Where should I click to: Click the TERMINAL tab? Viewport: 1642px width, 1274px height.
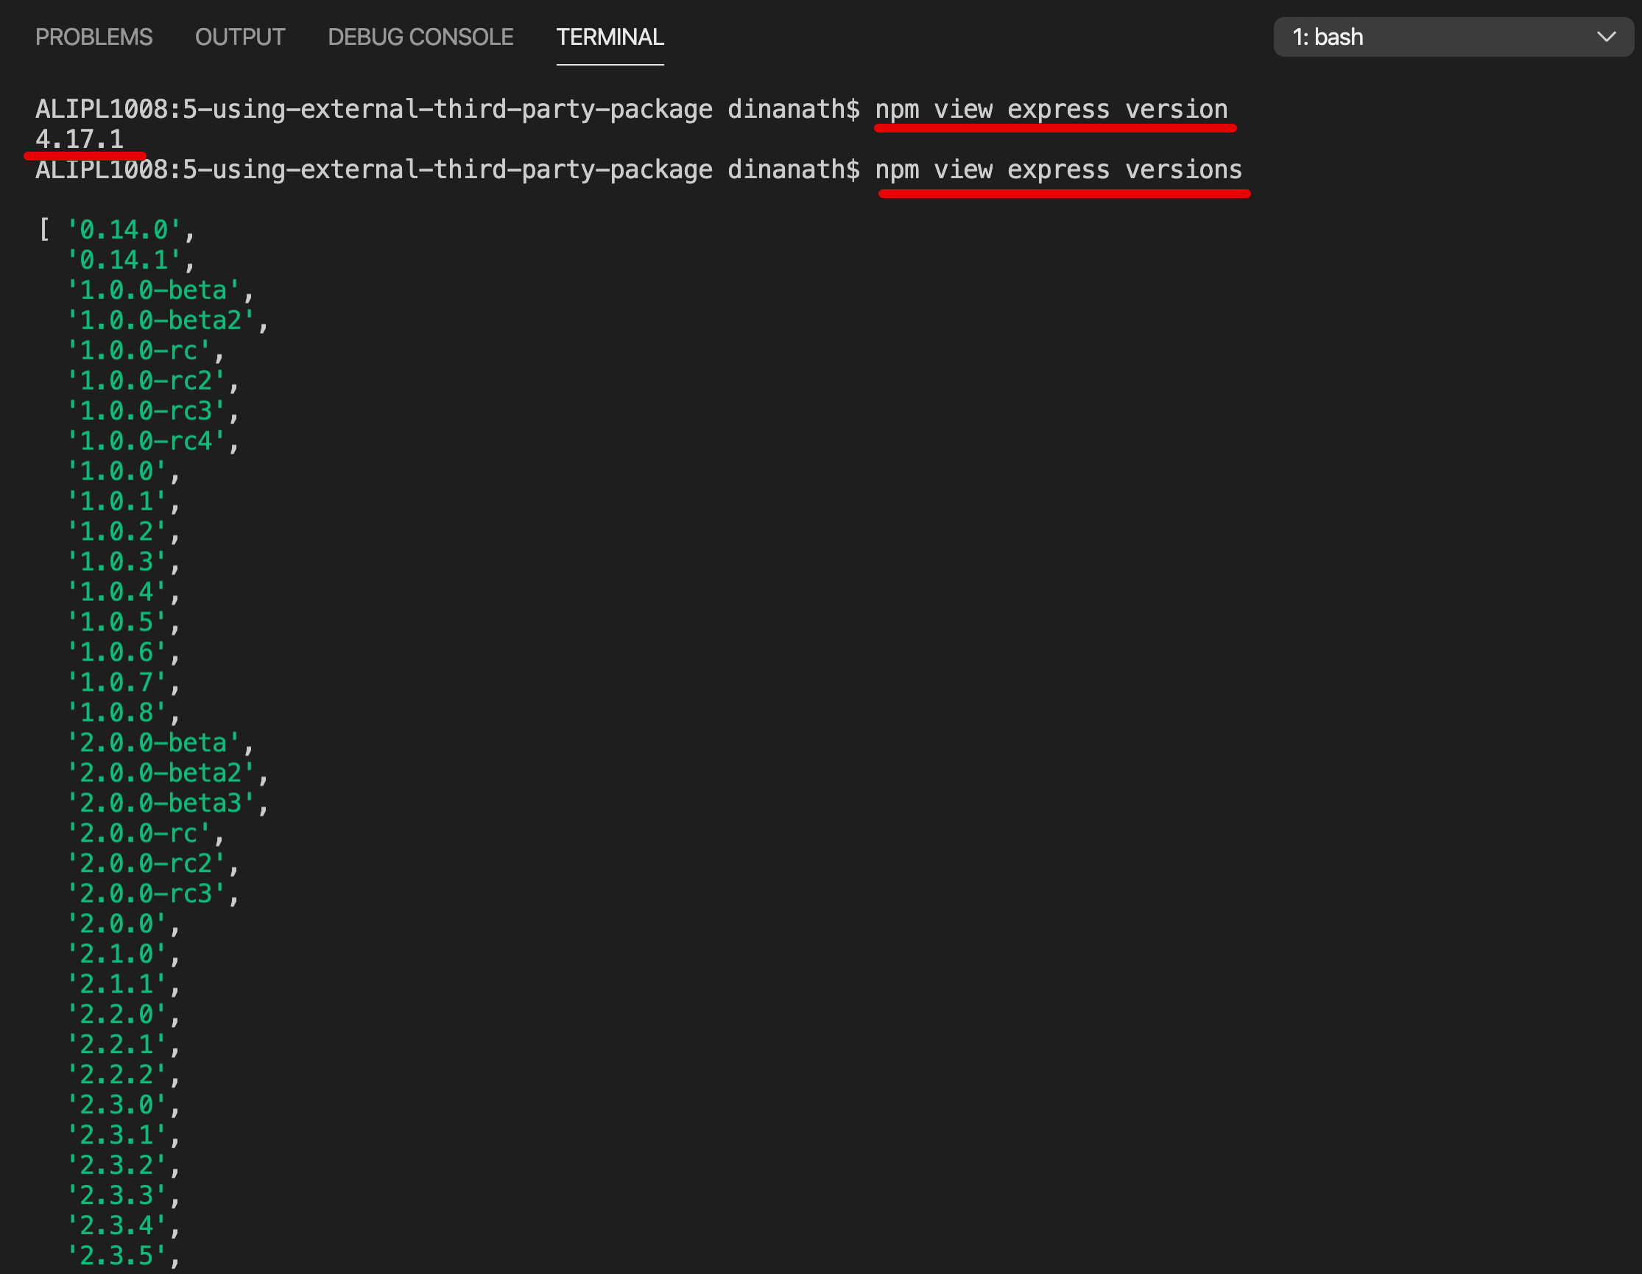(x=609, y=37)
